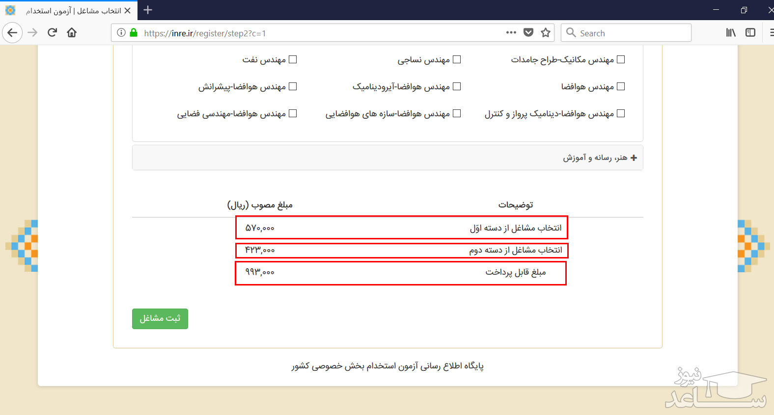Viewport: 774px width, 415px height.
Task: Open the Library bookshelf icon
Action: click(731, 33)
